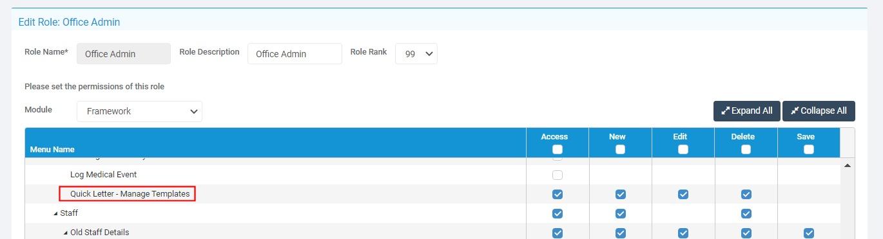Tick the Save column header checkbox

[809, 149]
